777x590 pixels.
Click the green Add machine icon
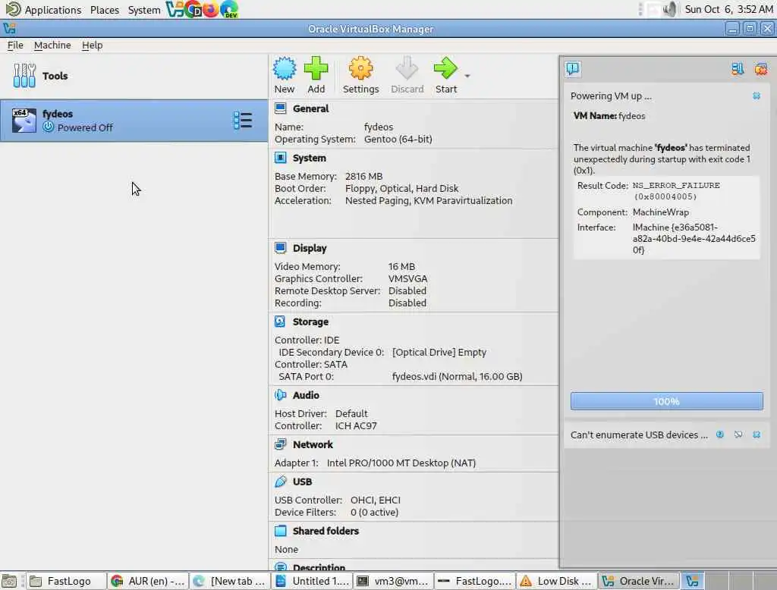tap(316, 68)
